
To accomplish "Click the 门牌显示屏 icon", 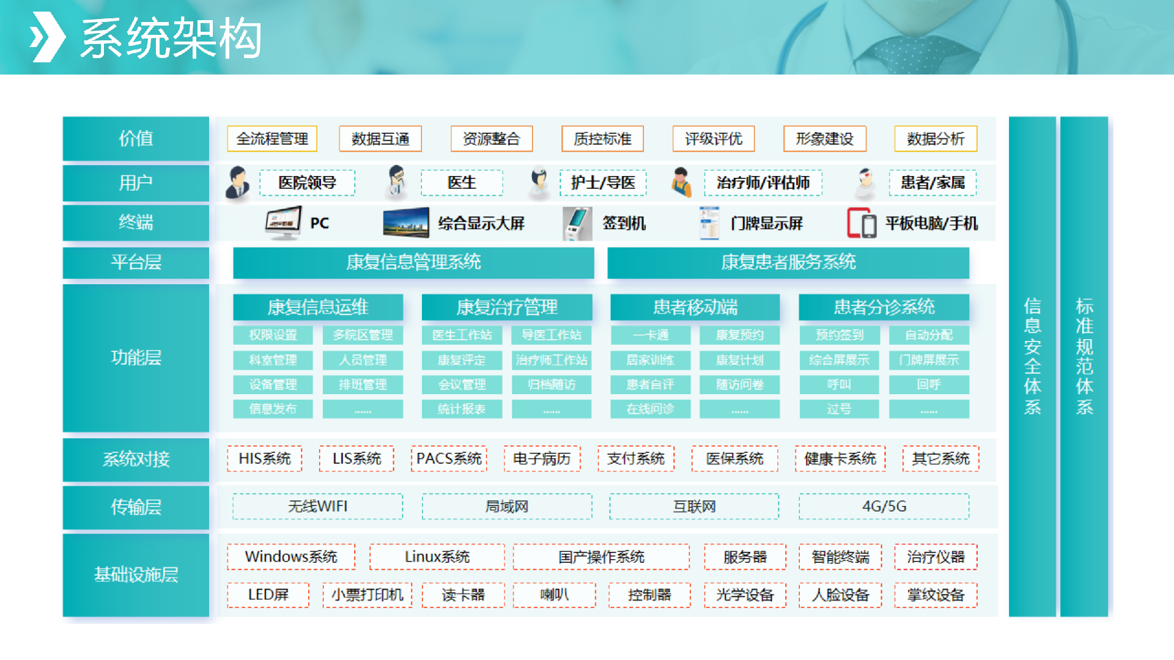I will coord(709,223).
